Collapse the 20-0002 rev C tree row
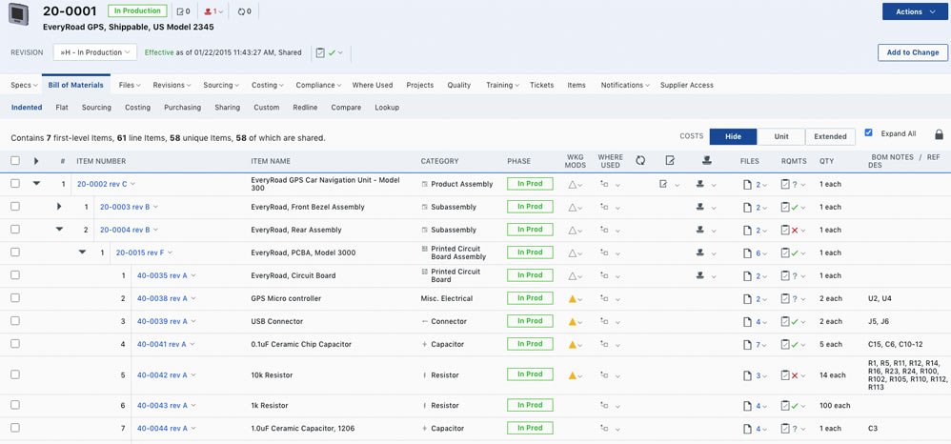The width and height of the screenshot is (951, 444). point(36,183)
